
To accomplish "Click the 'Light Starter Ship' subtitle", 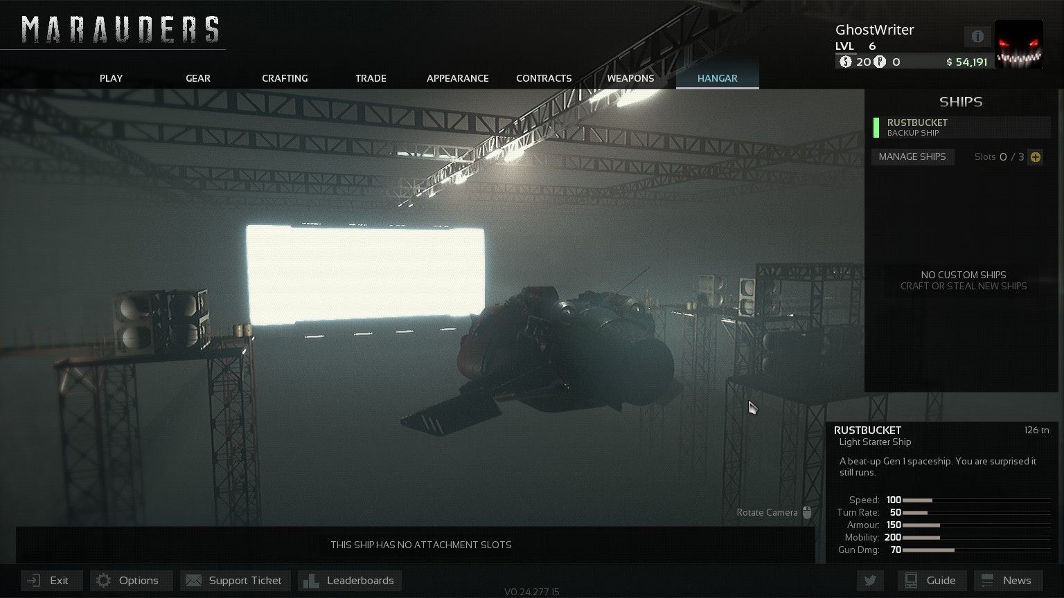I will click(x=875, y=442).
